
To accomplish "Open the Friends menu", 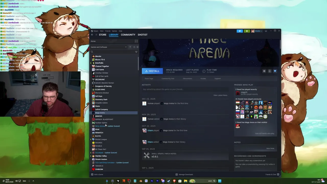I will (x=108, y=31).
